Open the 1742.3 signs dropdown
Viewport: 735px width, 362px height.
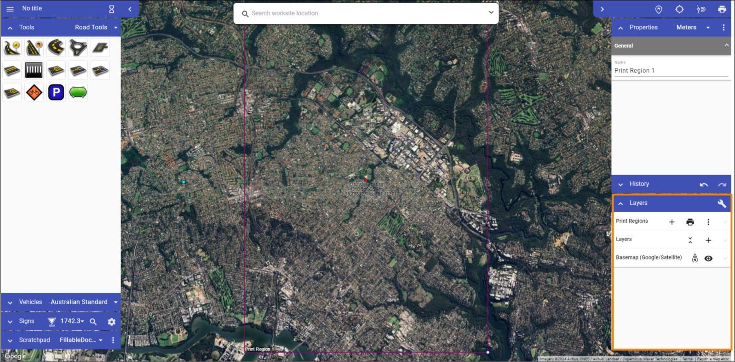[x=72, y=321]
